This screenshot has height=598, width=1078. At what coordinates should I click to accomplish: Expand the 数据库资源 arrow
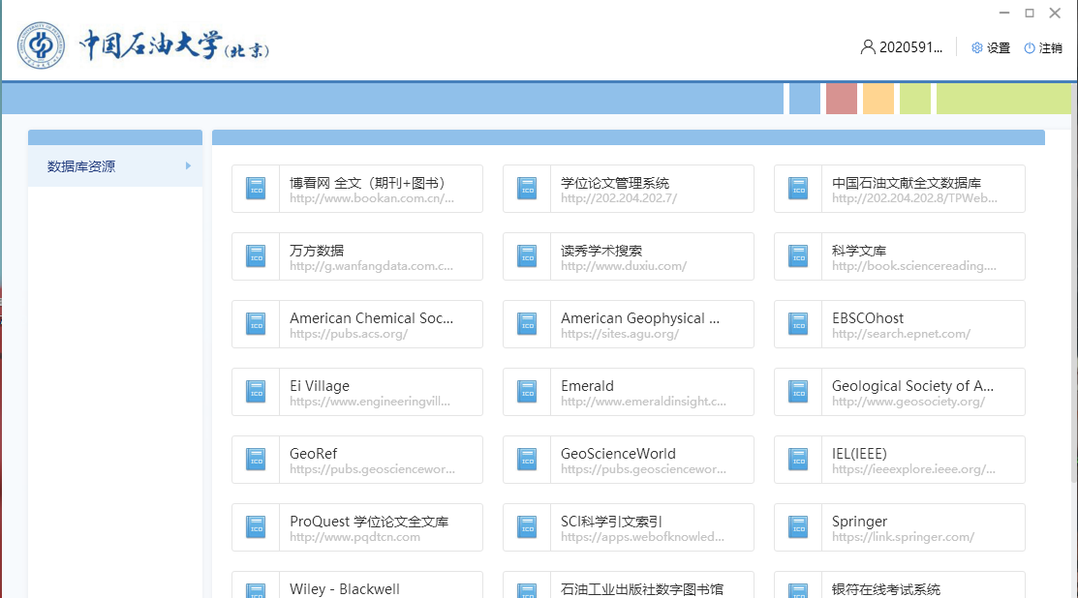pyautogui.click(x=188, y=166)
